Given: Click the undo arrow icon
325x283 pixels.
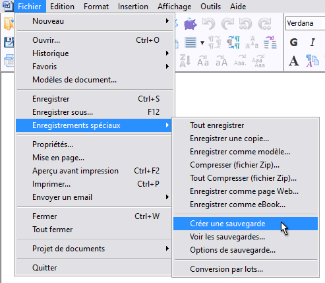Looking at the screenshot, I should (x=208, y=24).
